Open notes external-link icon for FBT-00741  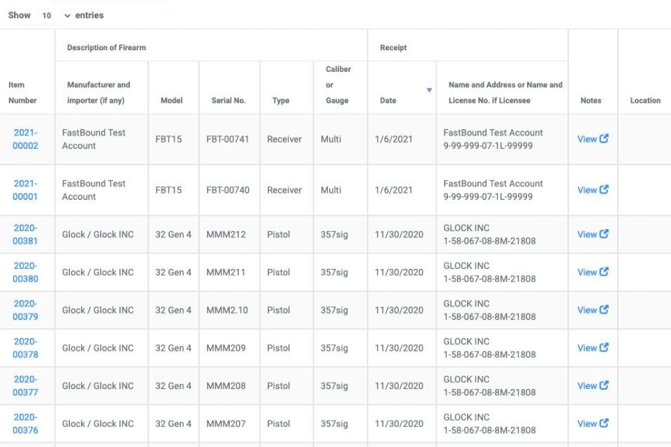coord(604,138)
